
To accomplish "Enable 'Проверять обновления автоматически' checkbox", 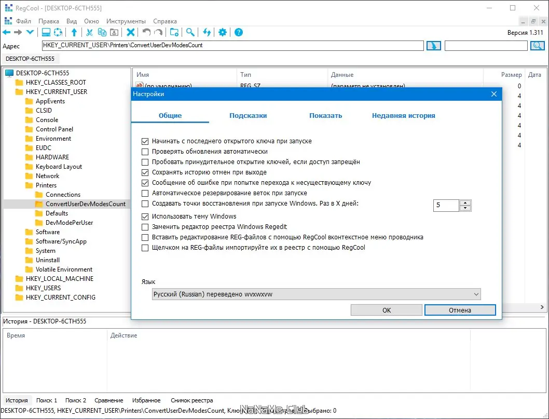I will tap(145, 152).
